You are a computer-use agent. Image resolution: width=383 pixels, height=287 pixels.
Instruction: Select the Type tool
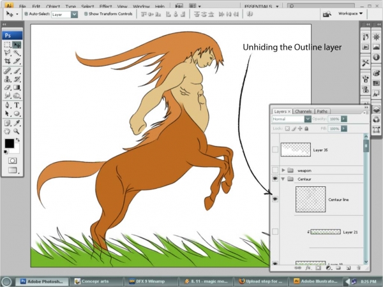point(17,105)
